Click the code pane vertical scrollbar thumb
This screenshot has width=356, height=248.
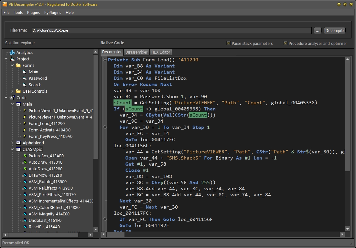348,117
